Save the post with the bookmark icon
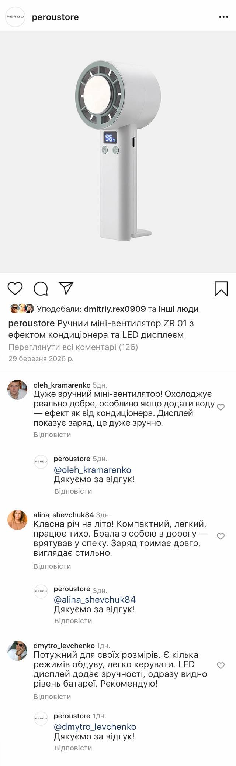This screenshot has height=766, width=236. [x=221, y=289]
